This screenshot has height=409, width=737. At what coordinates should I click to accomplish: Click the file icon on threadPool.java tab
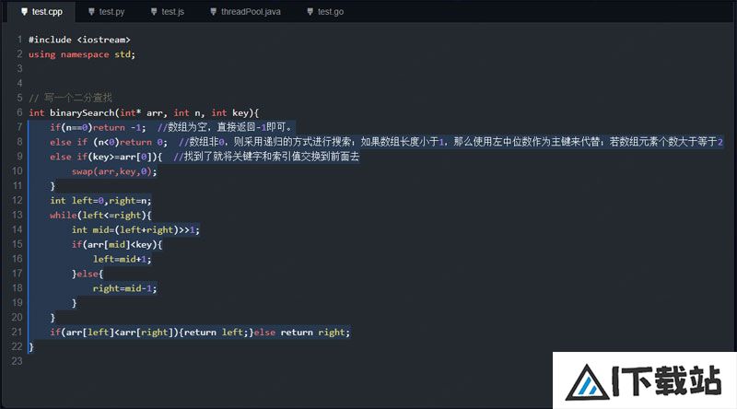[x=214, y=12]
